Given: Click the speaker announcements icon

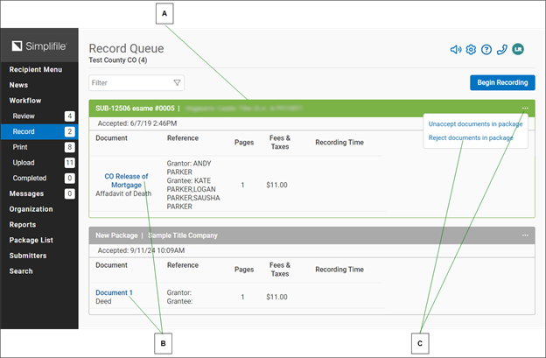Looking at the screenshot, I should click(455, 49).
